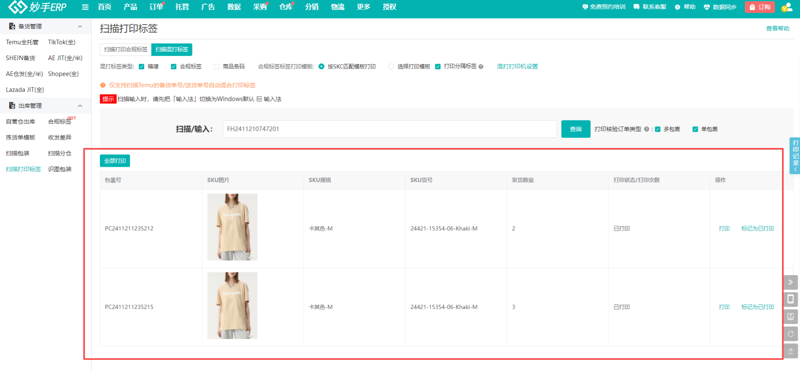Select 按SKC匹配模板打印 radio button
This screenshot has width=800, height=372.
321,66
